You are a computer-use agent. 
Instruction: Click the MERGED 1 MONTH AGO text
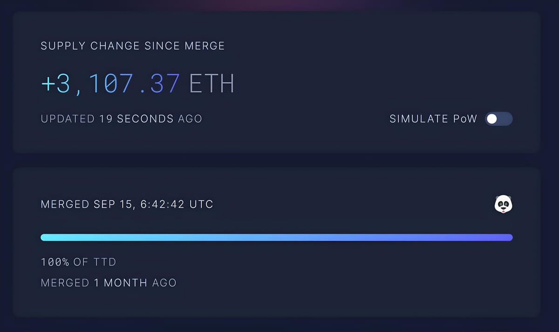(x=108, y=282)
